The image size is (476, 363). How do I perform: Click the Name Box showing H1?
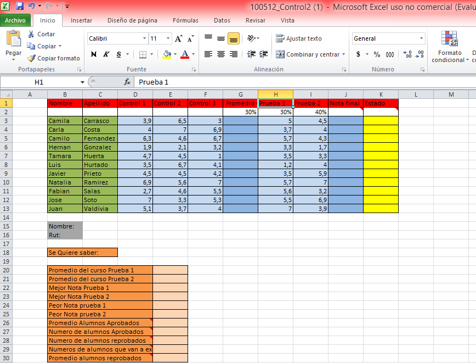click(x=39, y=82)
